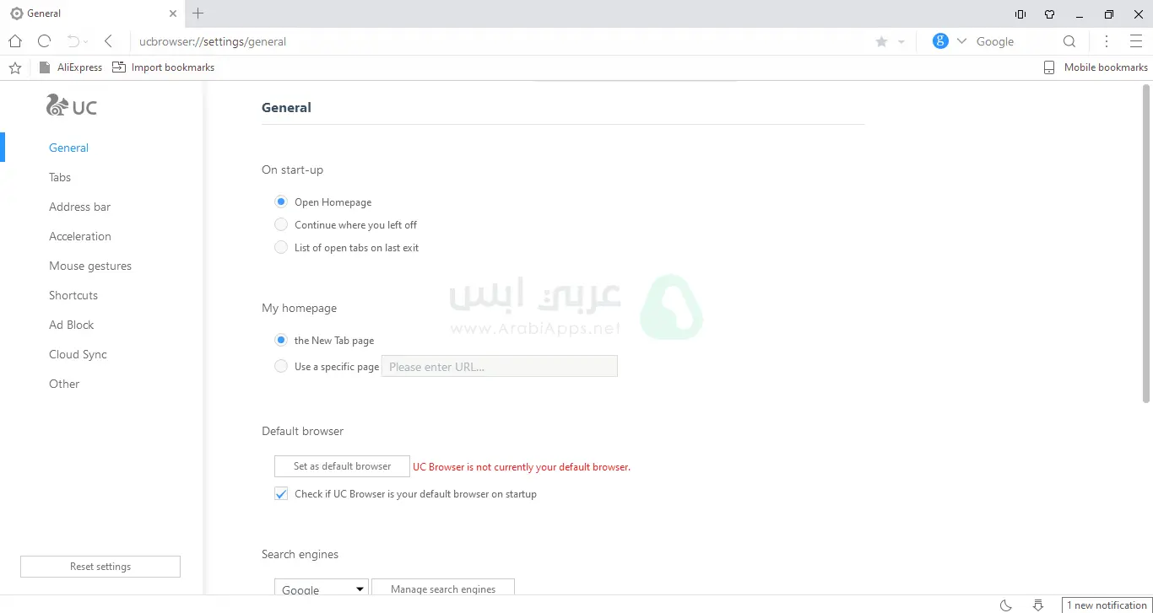This screenshot has height=613, width=1153.
Task: Click the search magnifier icon
Action: click(x=1069, y=41)
